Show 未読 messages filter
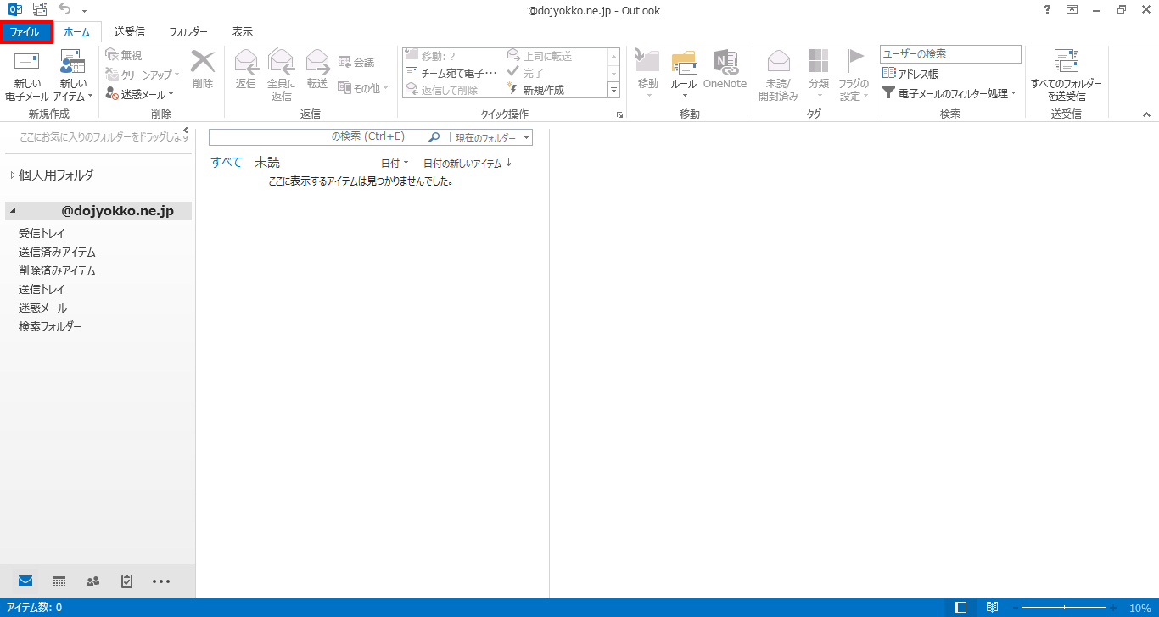1159x617 pixels. coord(267,163)
